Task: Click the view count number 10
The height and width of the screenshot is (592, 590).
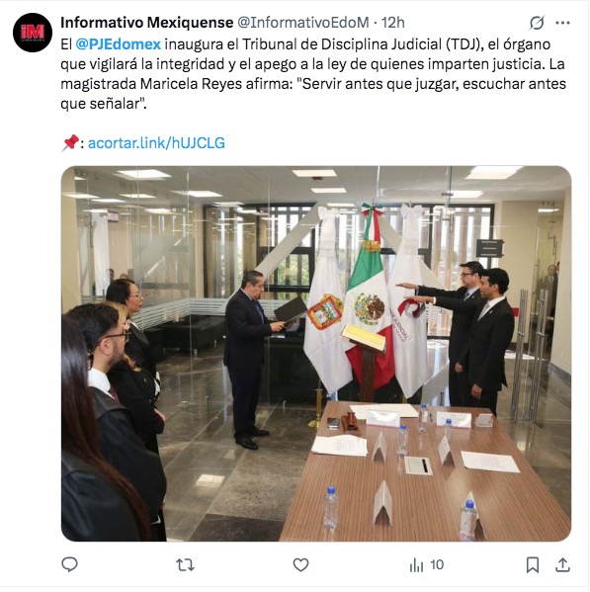Action: 437,564
